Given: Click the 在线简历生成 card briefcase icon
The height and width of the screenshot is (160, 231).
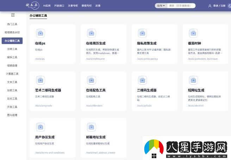Looking at the screenshot, I should click(x=91, y=33).
